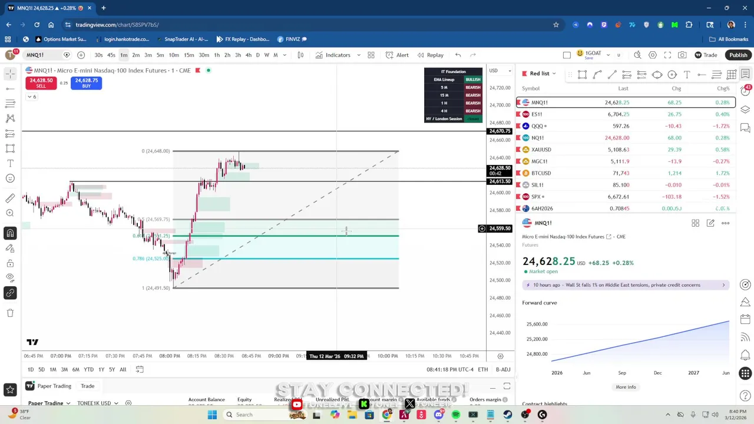Open the chats panel icon
754x424 pixels.
pyautogui.click(x=745, y=128)
